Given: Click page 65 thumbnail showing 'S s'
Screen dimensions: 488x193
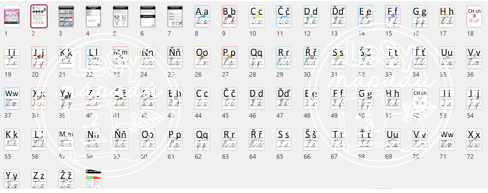Looking at the screenshot, I should click(x=284, y=140).
